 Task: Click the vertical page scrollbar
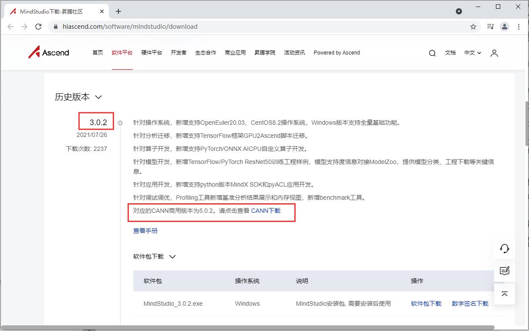[526, 124]
